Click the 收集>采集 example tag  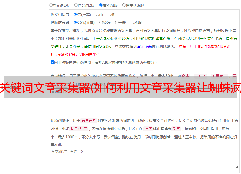(x=79, y=129)
